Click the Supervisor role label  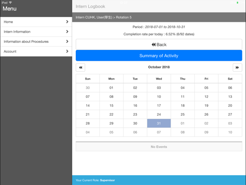coord(107,180)
